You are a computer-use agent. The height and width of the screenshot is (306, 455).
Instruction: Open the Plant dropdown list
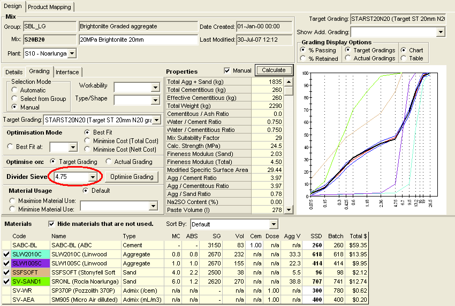[72, 53]
